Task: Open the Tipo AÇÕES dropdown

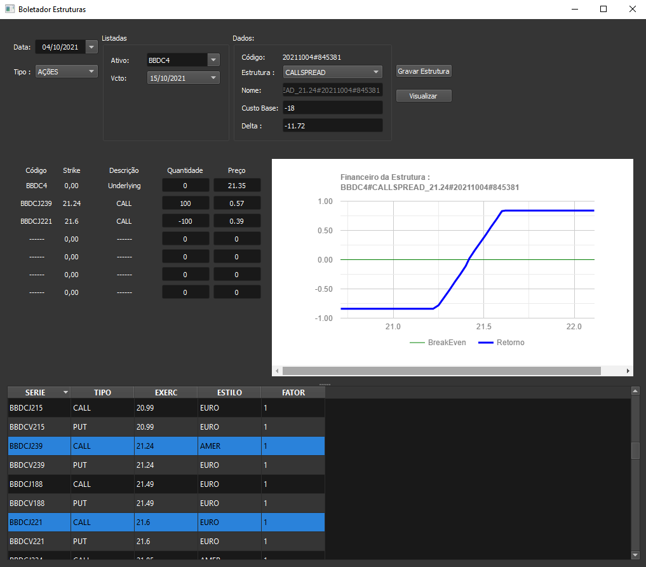Action: click(x=66, y=72)
